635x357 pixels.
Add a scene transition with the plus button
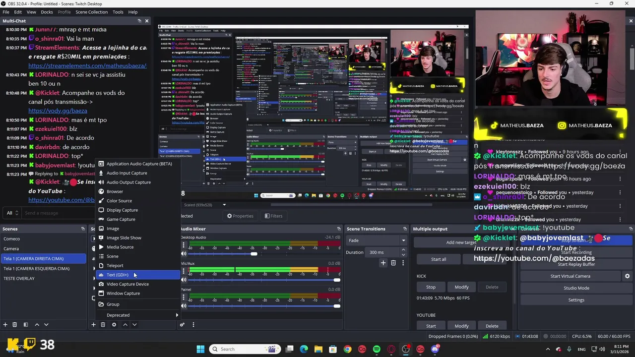coord(383,263)
